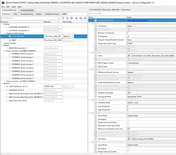Viewport: 176px width, 155px height.
Task: Expand all resources with plus icon
Action: coord(72,18)
